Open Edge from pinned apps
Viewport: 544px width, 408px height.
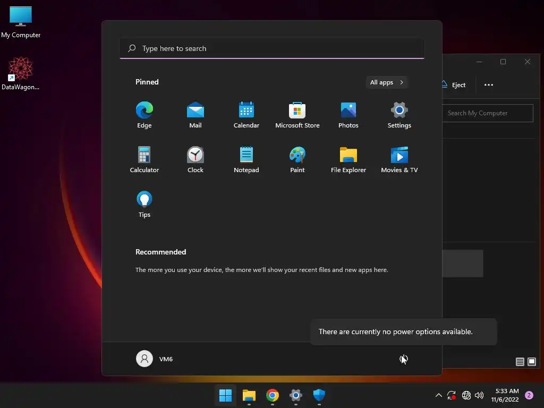[144, 115]
